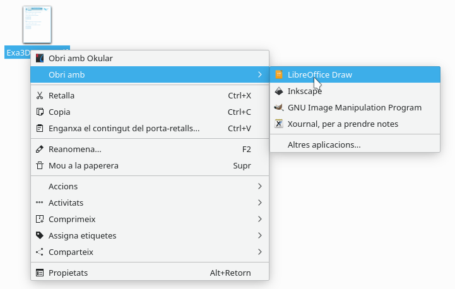The image size is (455, 289).
Task: Click the PDF file thumbnail
Action: pos(37,25)
